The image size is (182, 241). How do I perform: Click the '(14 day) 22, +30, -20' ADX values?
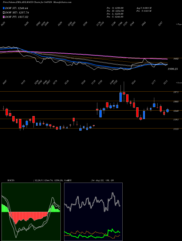tap(102, 180)
